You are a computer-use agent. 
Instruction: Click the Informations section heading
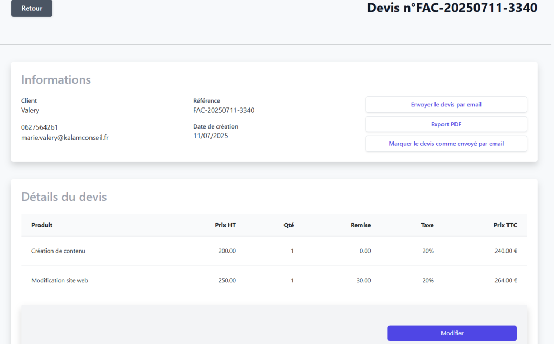(x=56, y=79)
